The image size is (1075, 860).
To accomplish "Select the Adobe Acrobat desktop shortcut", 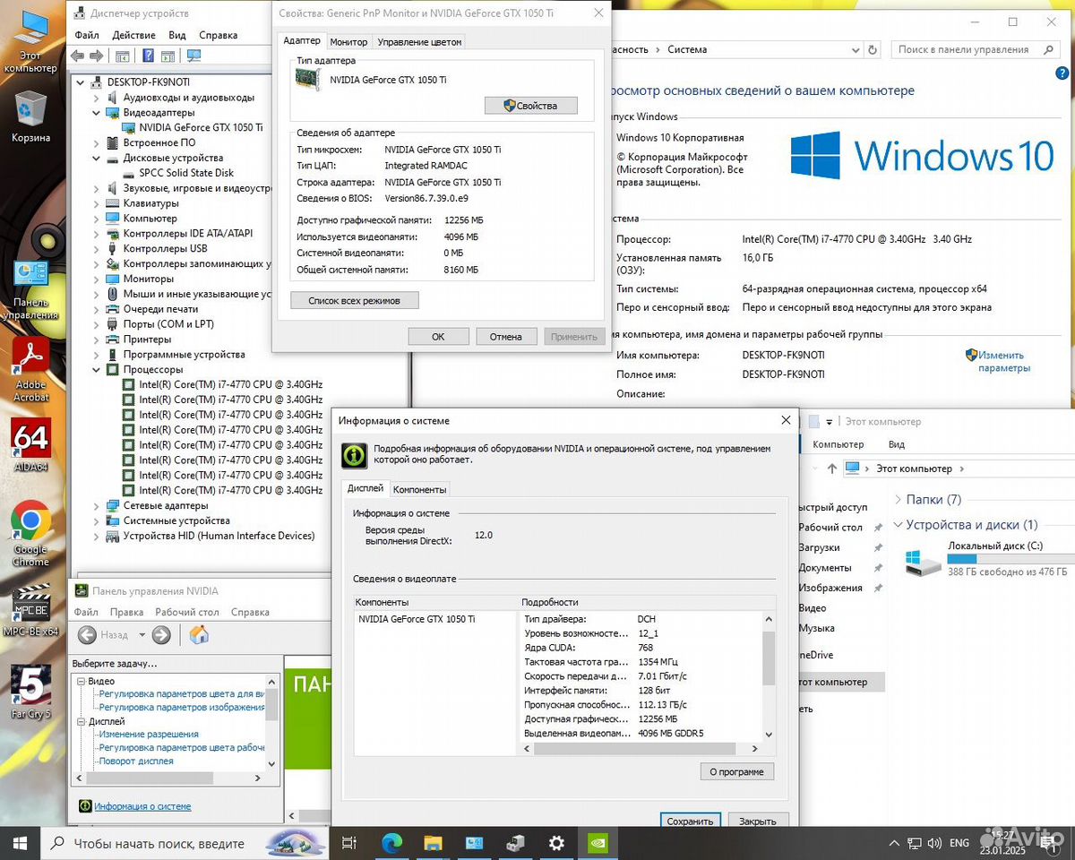I will (31, 369).
